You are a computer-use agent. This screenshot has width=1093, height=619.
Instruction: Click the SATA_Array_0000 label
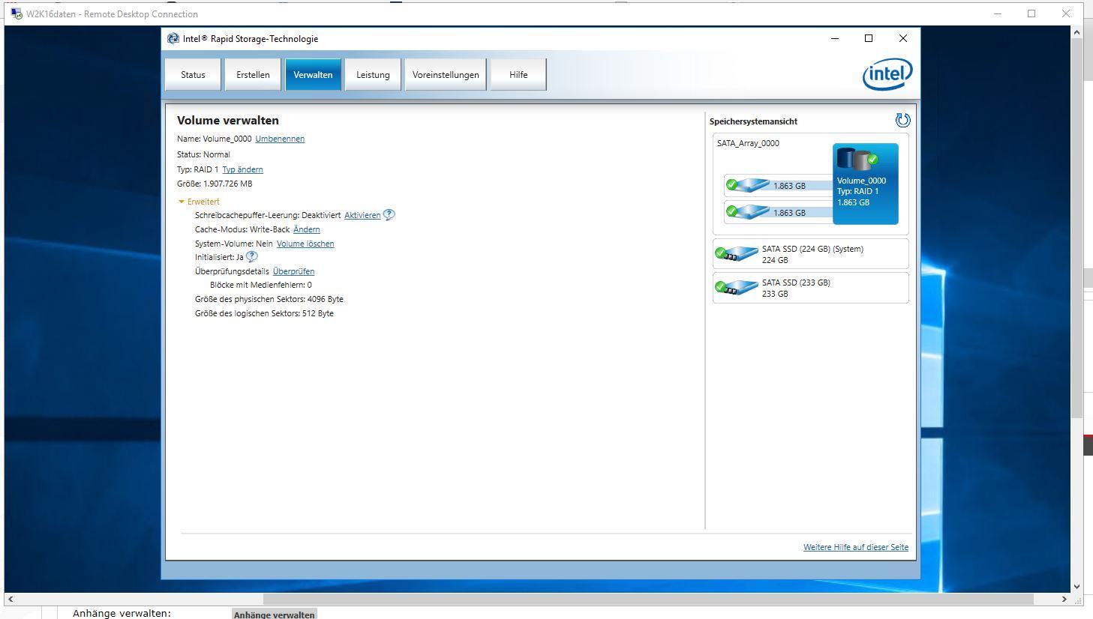(x=748, y=143)
